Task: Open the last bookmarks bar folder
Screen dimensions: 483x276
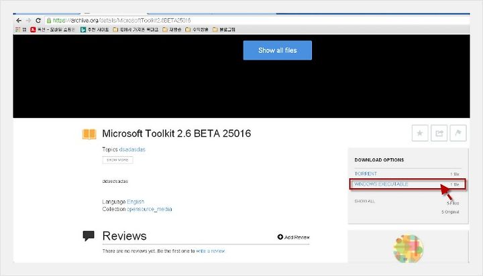Action: (224, 29)
